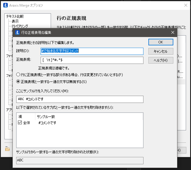Screen dimensions: 191x170
Task: Close the 行の正規表現の編集 dialog
Action: (x=172, y=33)
